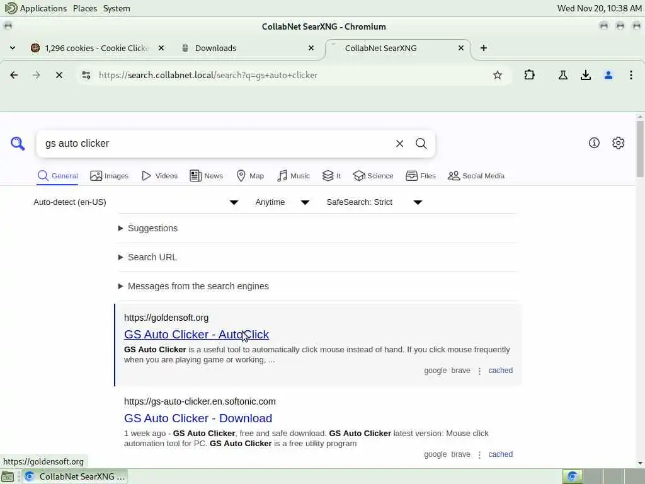Image resolution: width=645 pixels, height=484 pixels.
Task: Select the Science search category
Action: tap(373, 176)
